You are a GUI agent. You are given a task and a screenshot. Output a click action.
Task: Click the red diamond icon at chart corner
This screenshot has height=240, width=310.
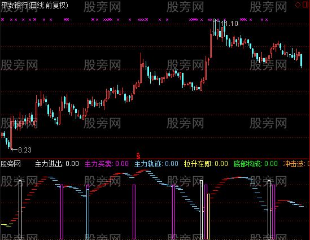point(298,5)
